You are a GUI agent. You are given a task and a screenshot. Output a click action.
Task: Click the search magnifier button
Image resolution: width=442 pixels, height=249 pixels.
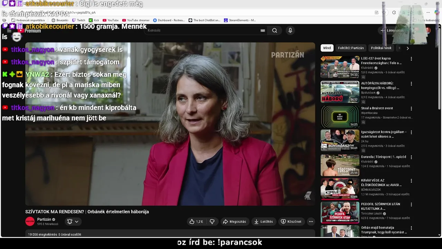point(275,30)
